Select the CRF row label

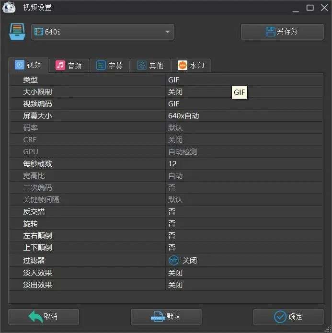(30, 140)
